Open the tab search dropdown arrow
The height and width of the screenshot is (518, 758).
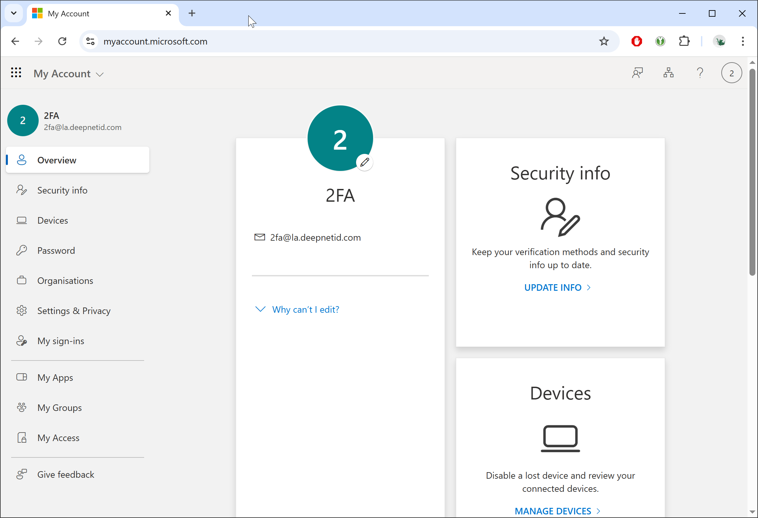14,13
